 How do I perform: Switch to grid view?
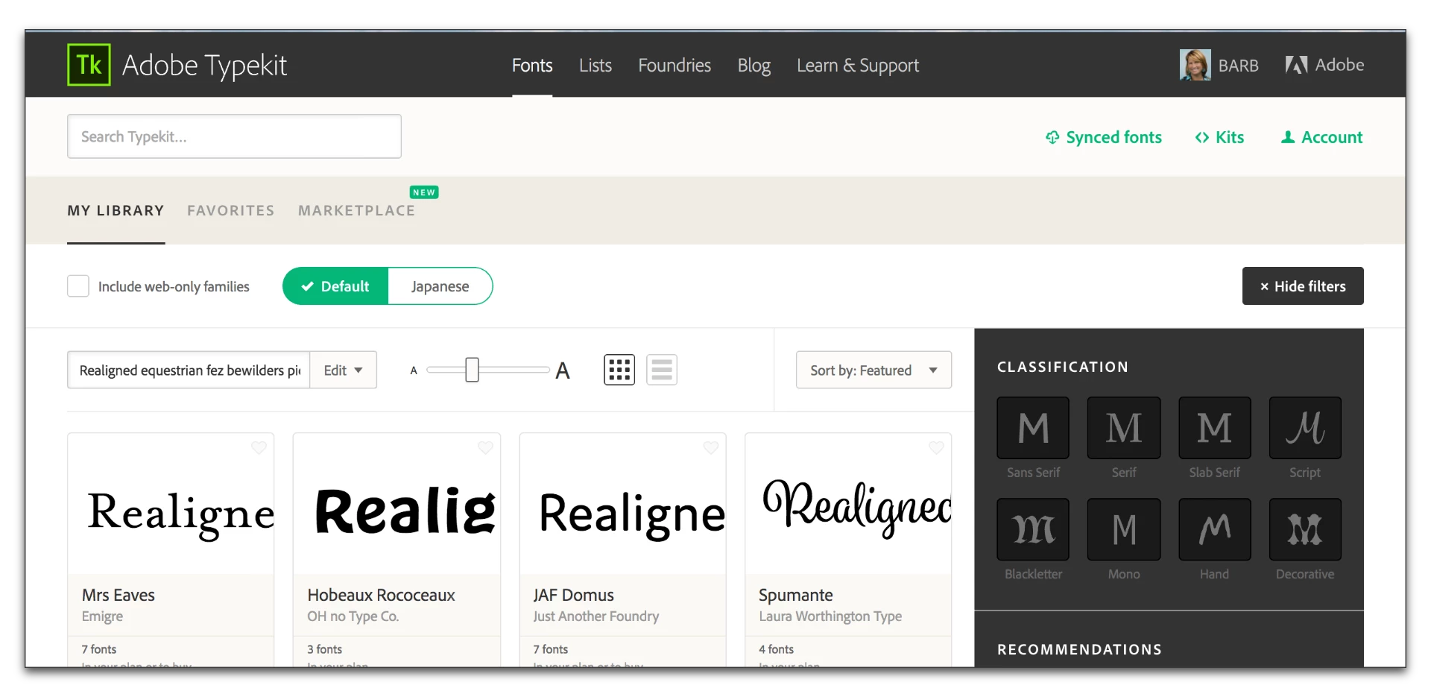[x=619, y=370]
